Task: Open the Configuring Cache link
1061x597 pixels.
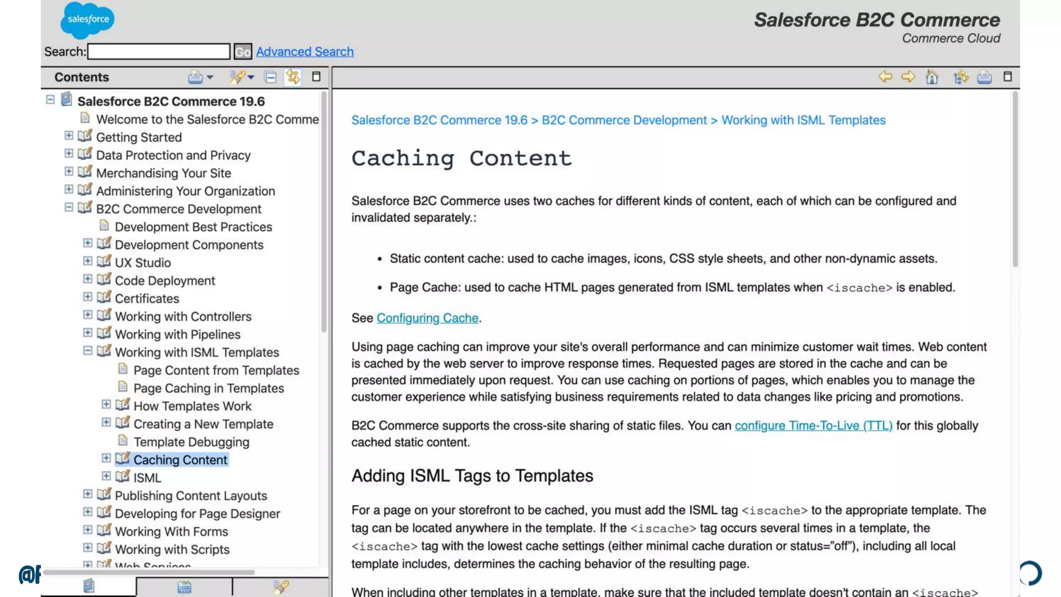Action: (427, 318)
